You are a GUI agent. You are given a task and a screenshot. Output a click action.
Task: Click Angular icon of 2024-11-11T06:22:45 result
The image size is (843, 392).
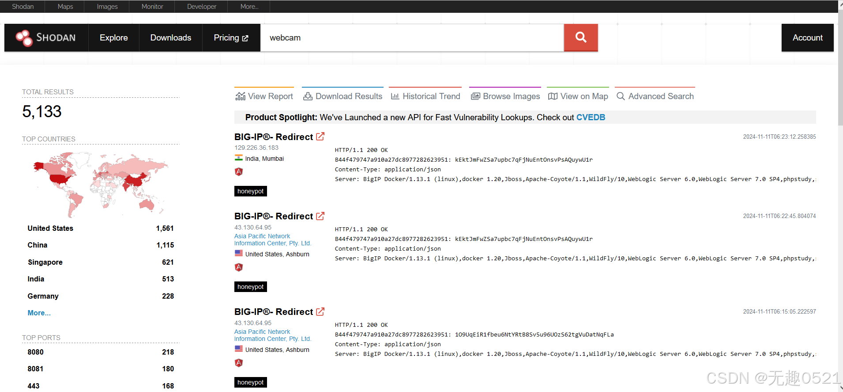239,267
